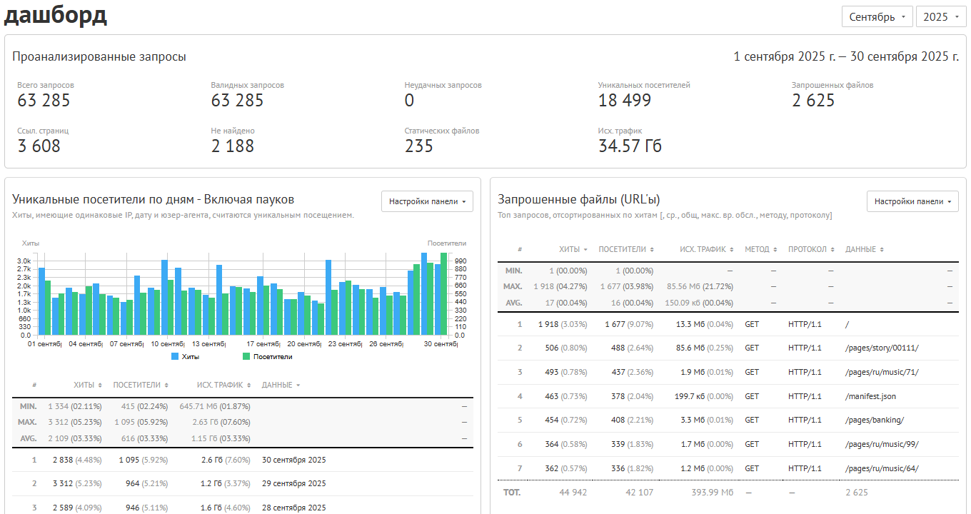Sort visitors table by ДАННЫЕ column
971x514 pixels.
(281, 385)
